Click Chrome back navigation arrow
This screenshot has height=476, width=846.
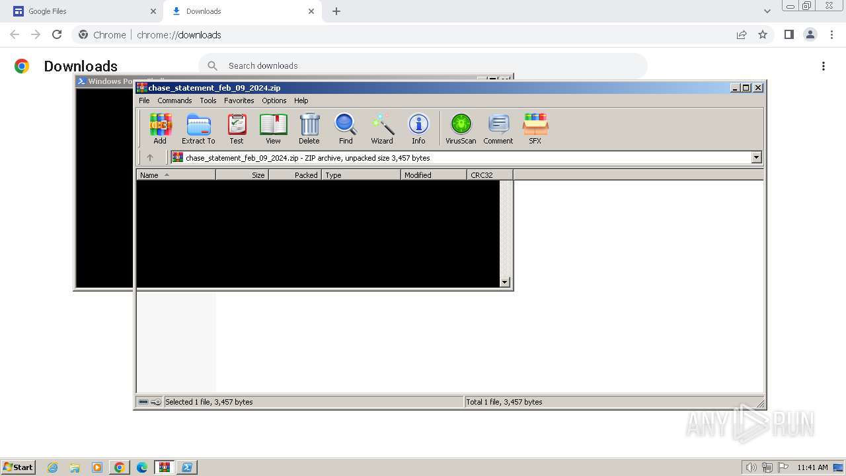[x=15, y=34]
